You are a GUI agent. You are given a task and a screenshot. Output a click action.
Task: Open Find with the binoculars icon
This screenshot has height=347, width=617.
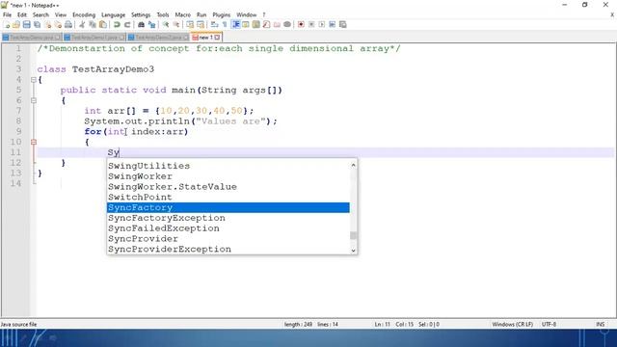pos(141,24)
